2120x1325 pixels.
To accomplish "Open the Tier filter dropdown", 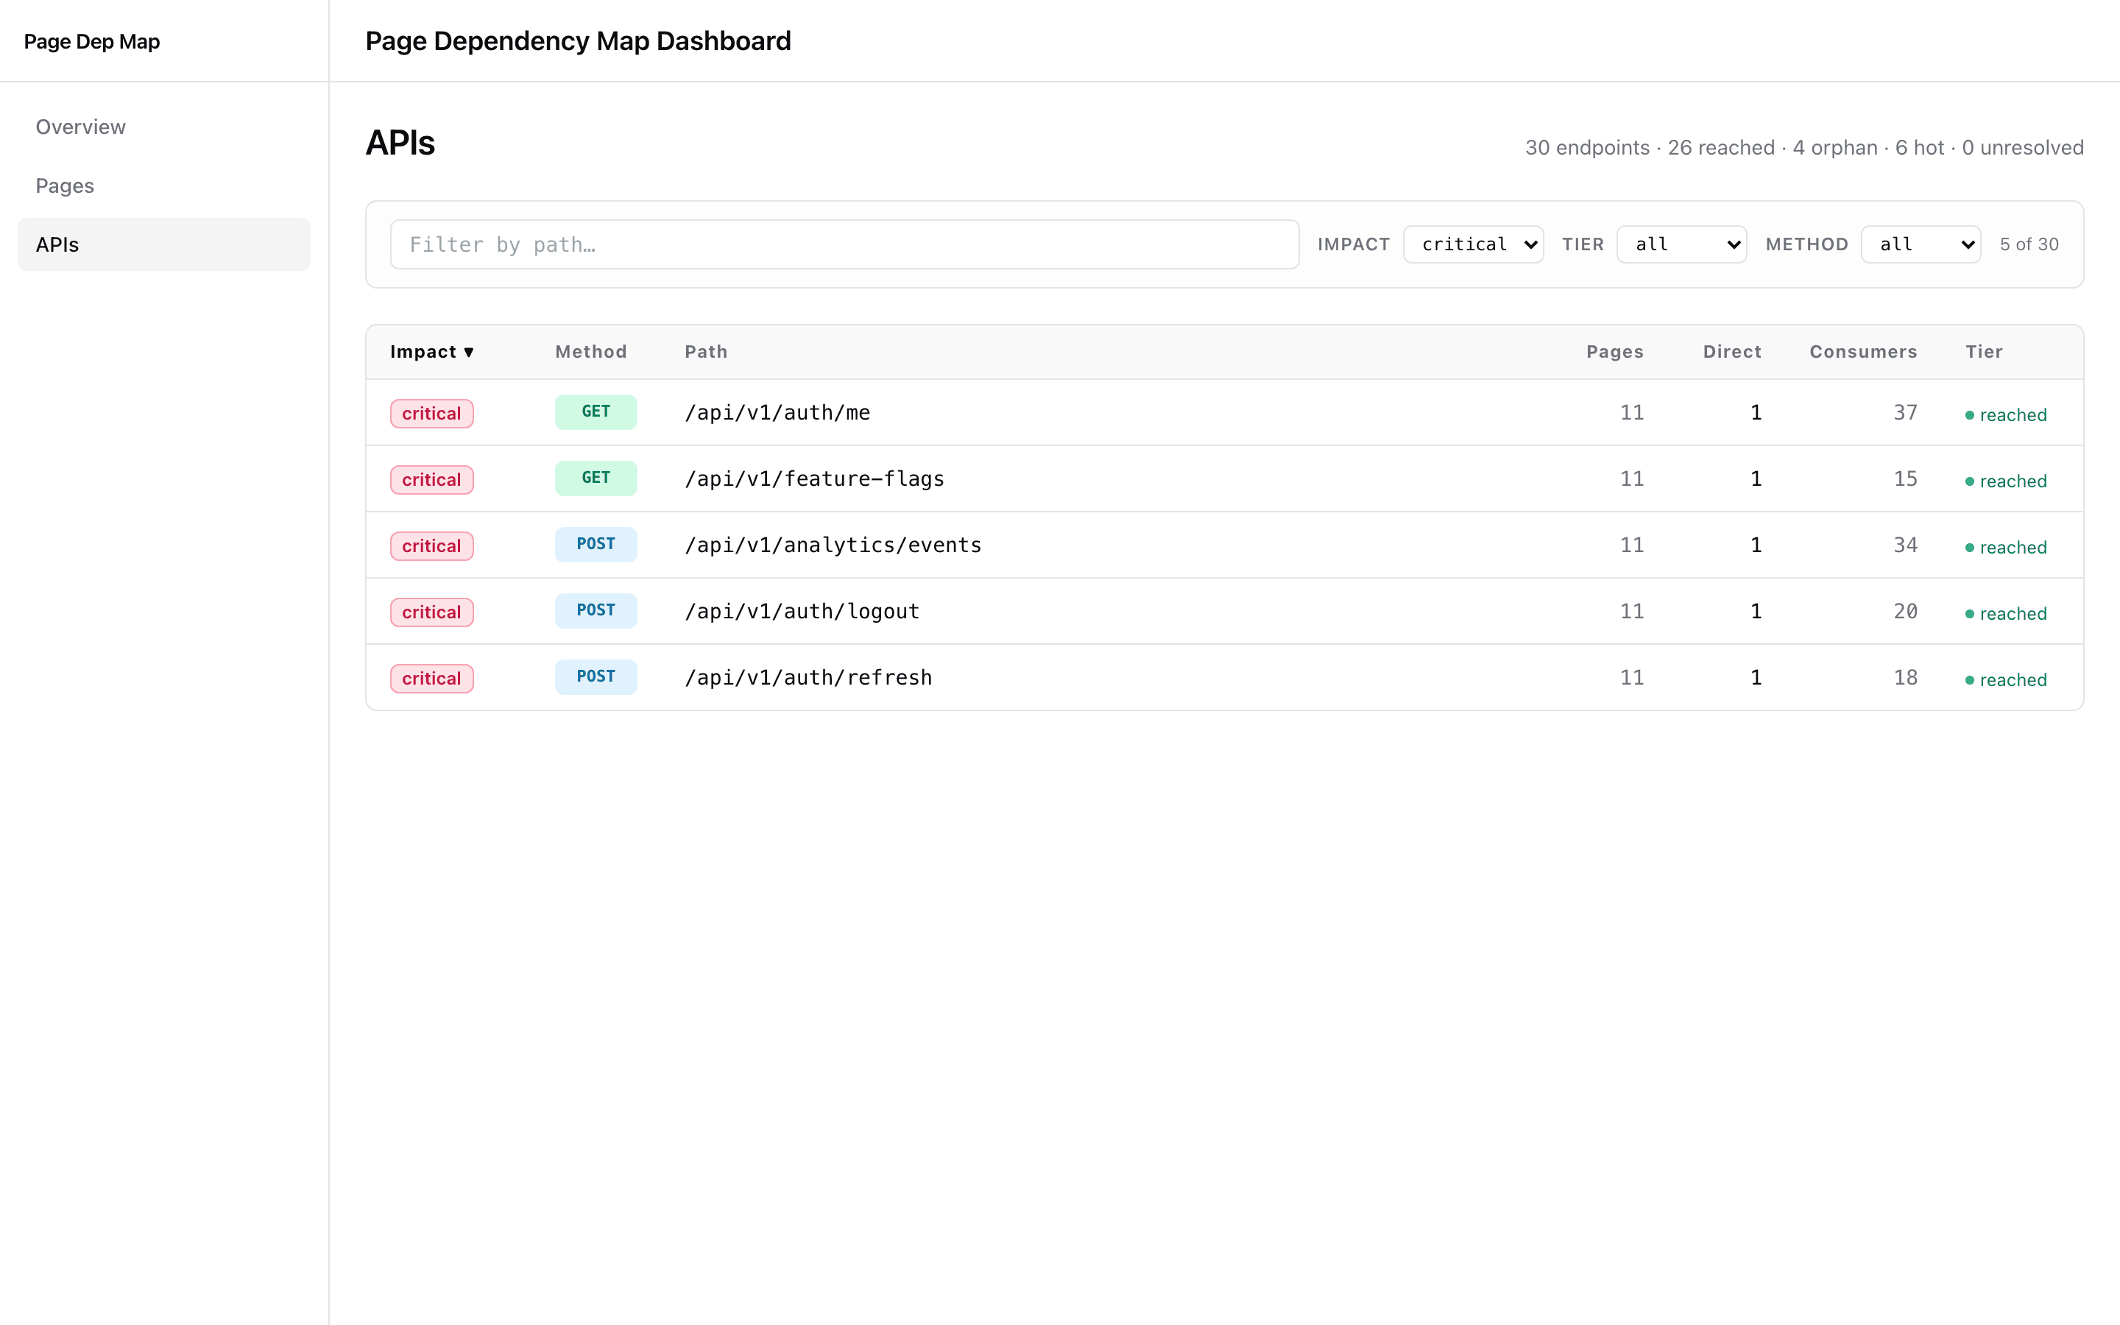I will click(1682, 244).
